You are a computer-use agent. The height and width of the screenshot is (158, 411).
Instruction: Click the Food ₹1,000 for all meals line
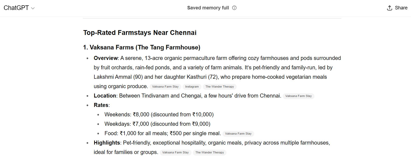(162, 133)
